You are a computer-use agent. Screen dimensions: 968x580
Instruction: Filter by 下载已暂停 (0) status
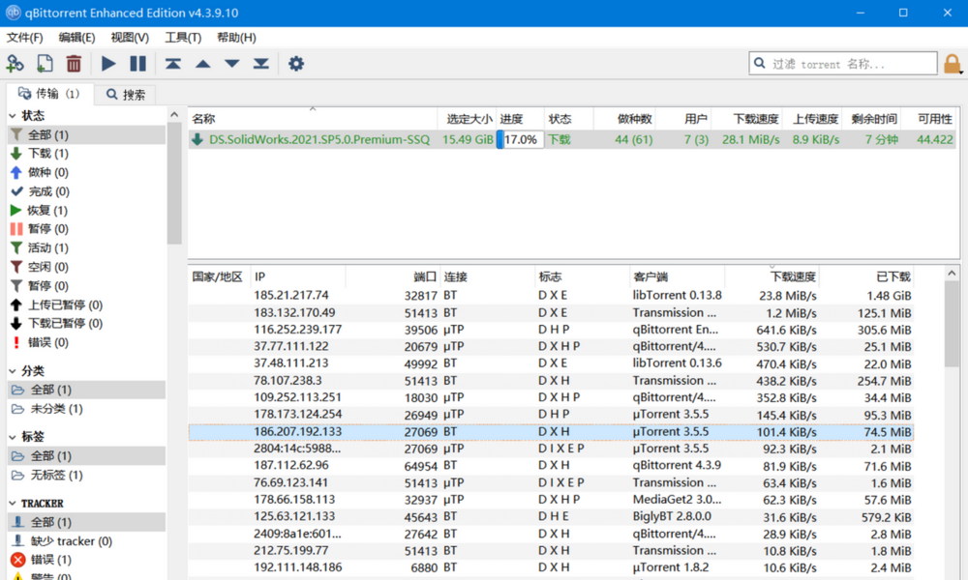coord(86,324)
